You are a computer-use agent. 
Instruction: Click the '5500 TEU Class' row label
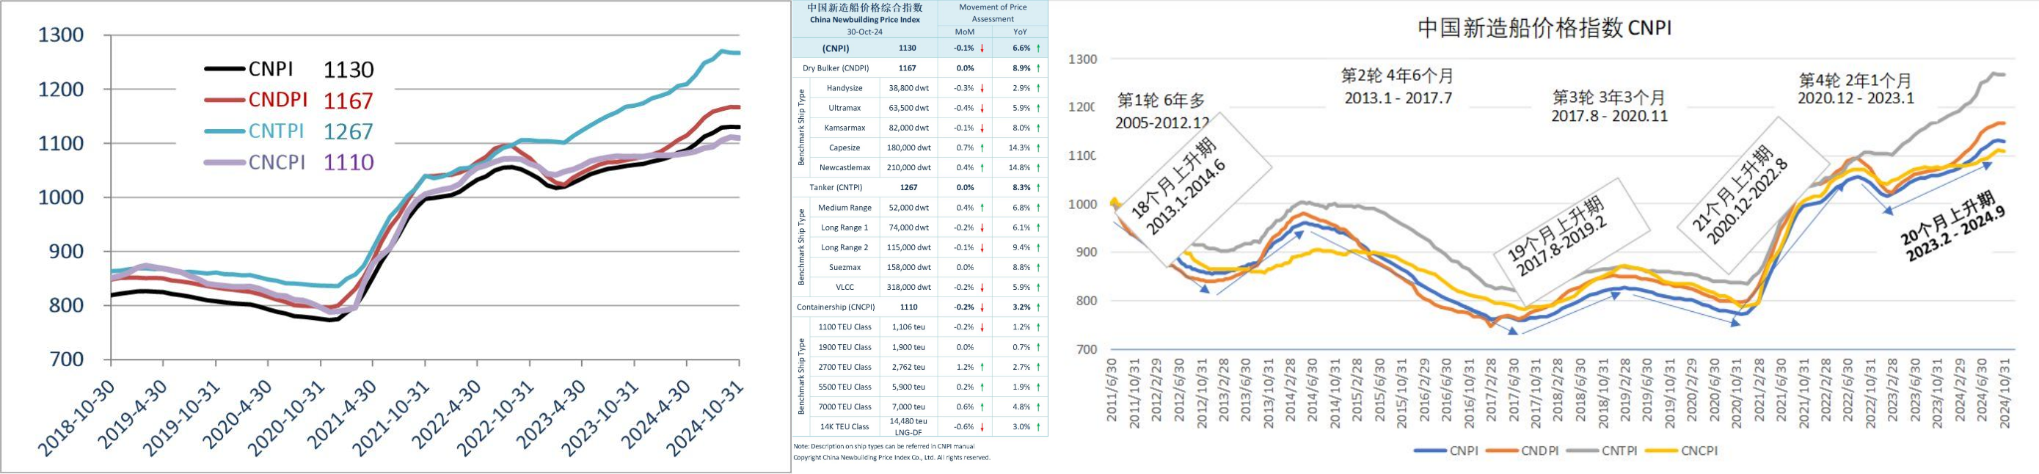(x=845, y=387)
